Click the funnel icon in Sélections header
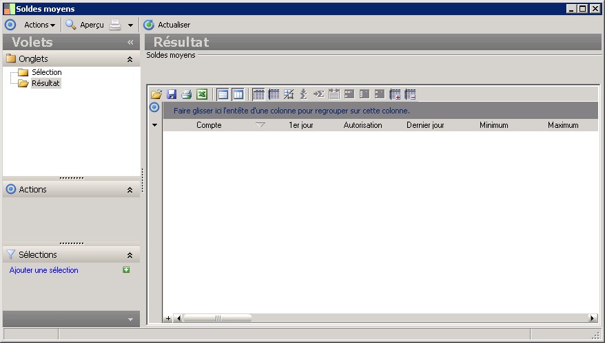 [x=11, y=254]
